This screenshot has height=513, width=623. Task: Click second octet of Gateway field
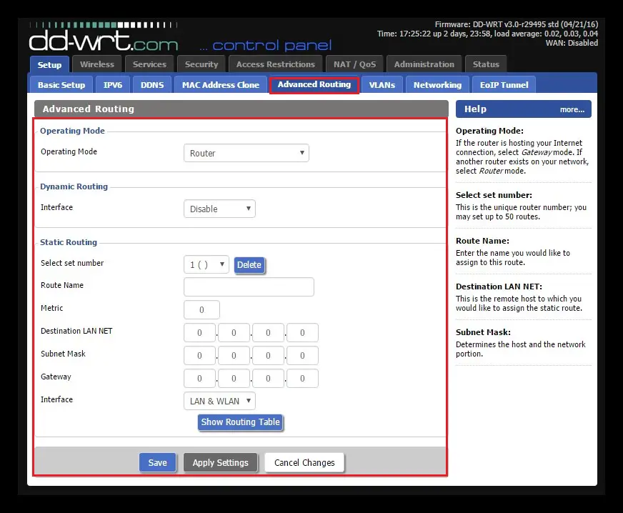coord(234,378)
